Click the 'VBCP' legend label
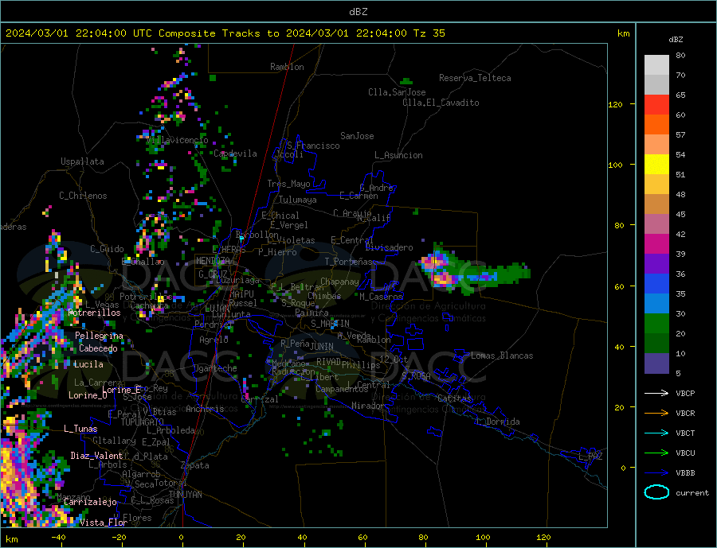This screenshot has height=548, width=717. pos(685,393)
